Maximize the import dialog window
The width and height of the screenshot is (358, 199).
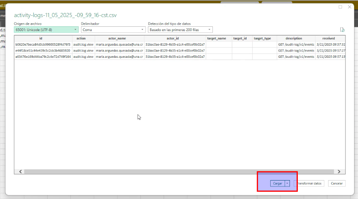pos(340,7)
